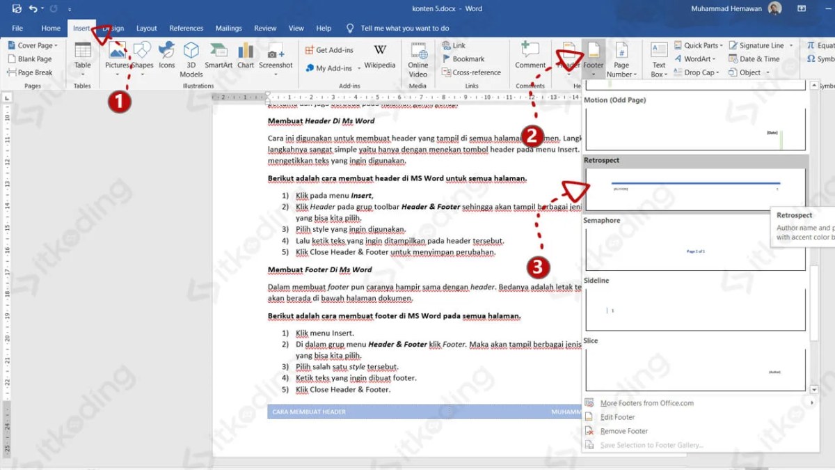Open the SmartArt graphic tool
Viewport: 835px width, 470px height.
pos(218,56)
